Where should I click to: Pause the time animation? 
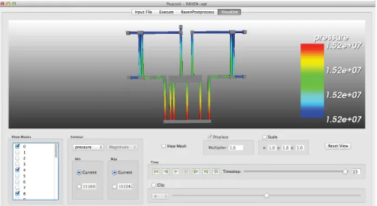pyautogui.click(x=186, y=172)
